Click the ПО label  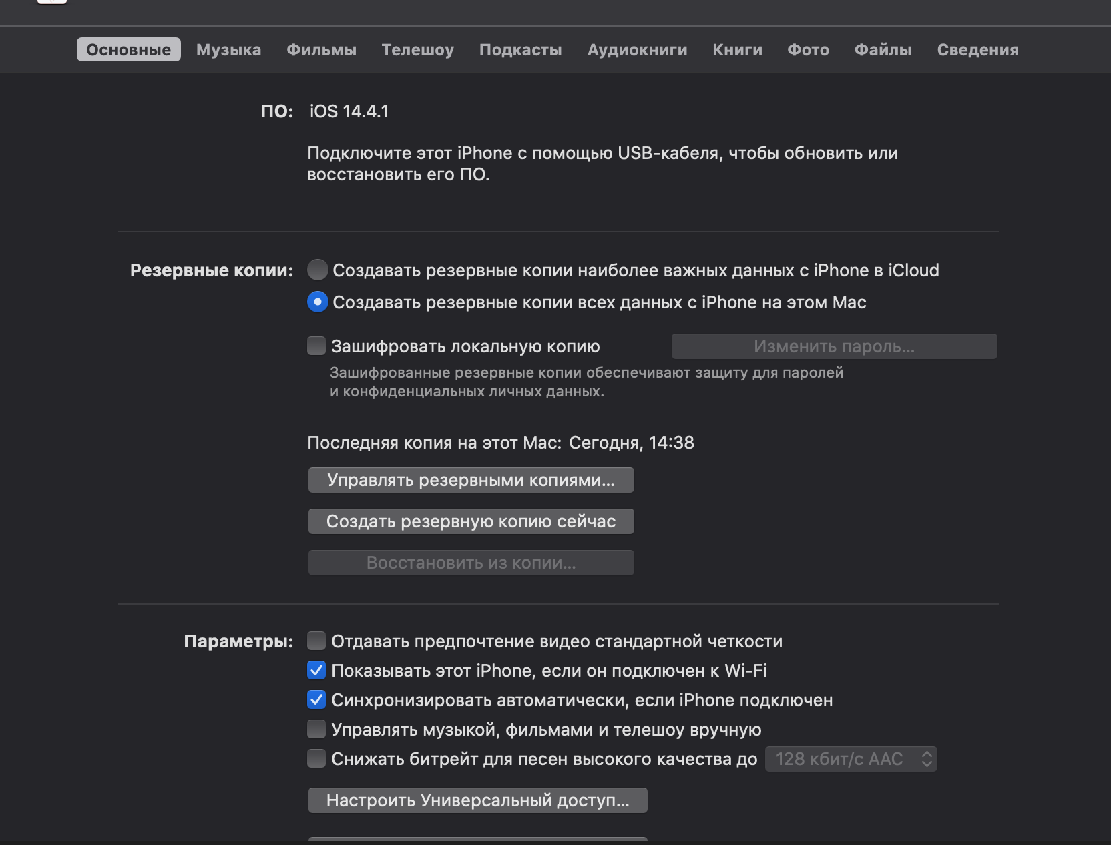[x=276, y=111]
